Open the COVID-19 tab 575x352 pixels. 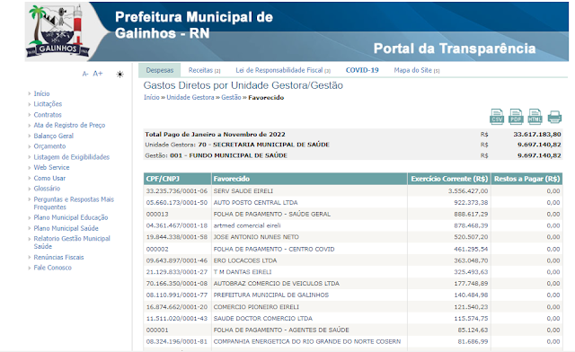[x=362, y=70]
